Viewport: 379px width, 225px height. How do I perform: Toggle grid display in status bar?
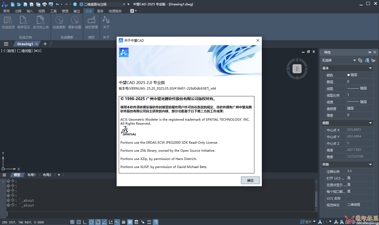(x=79, y=222)
